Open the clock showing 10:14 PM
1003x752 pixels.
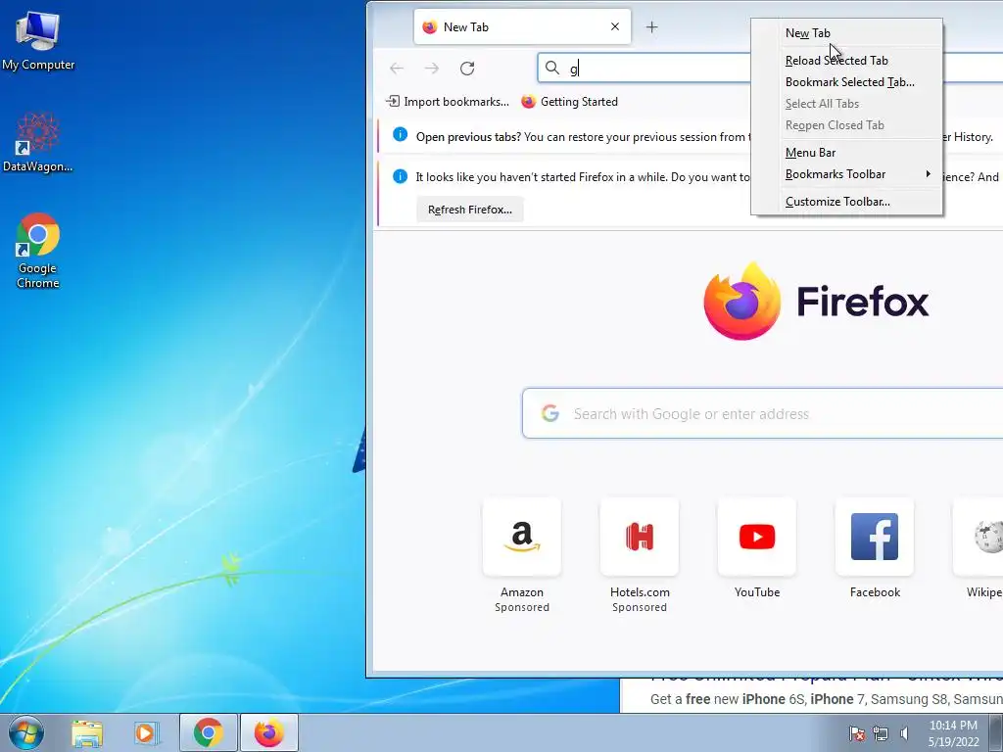[x=953, y=732]
